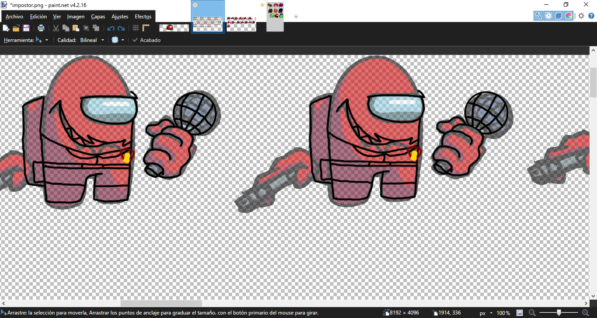
Task: Click the zoom level slider
Action: (559, 313)
